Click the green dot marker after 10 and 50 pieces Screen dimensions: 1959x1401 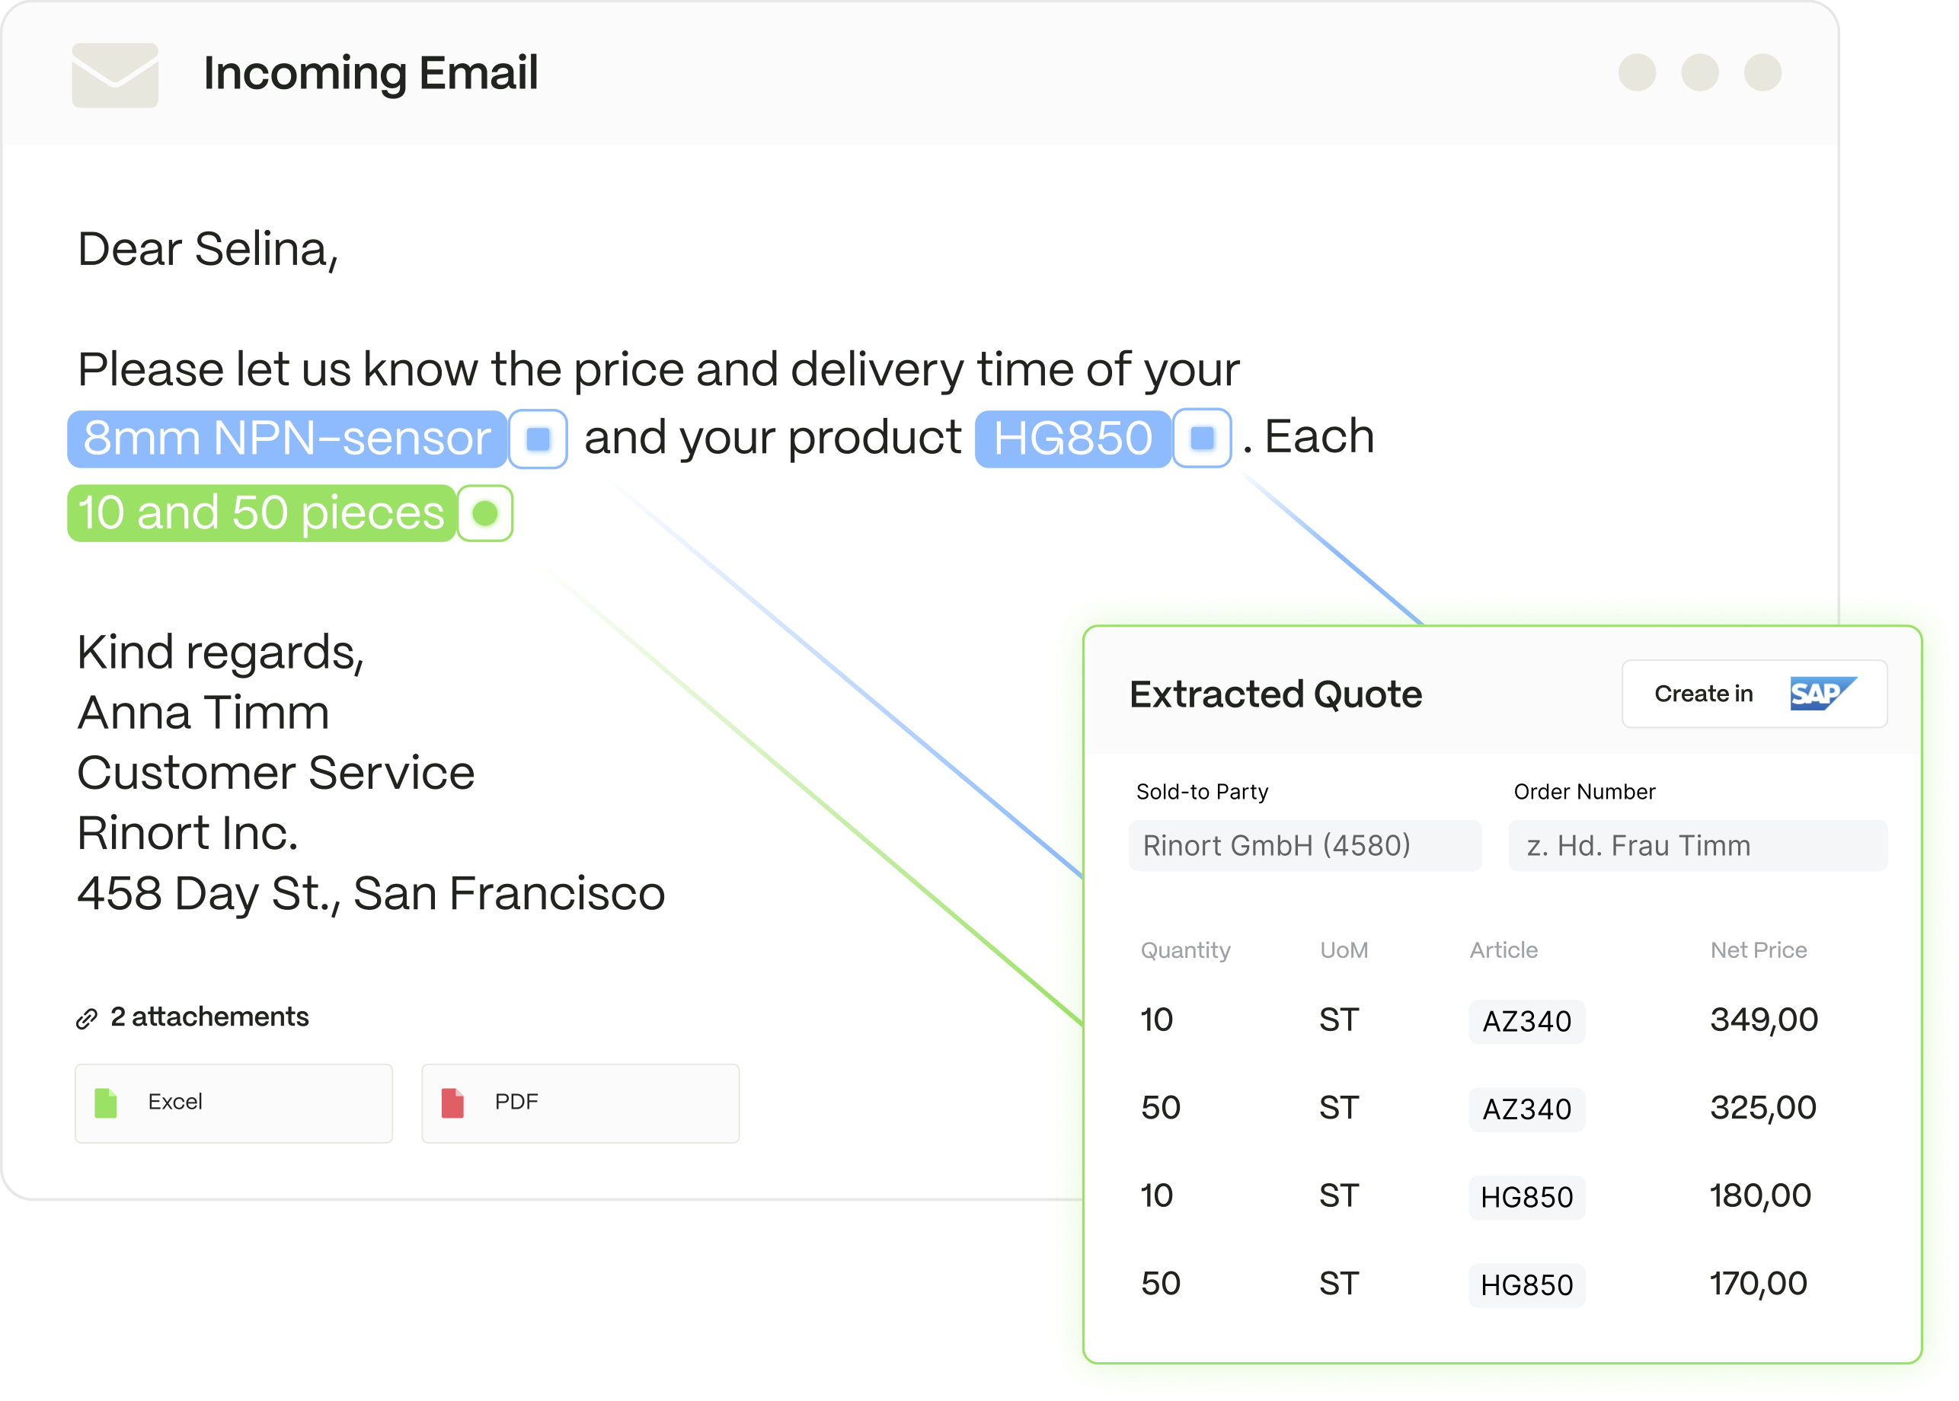point(485,514)
